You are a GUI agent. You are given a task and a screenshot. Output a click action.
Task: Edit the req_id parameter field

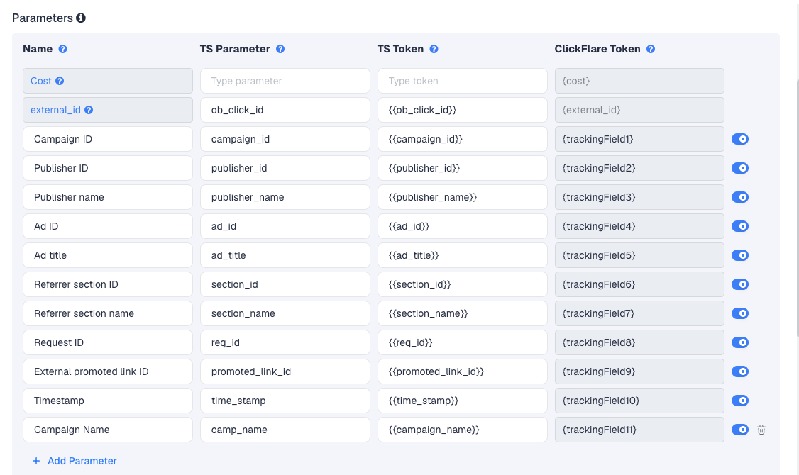pyautogui.click(x=285, y=342)
